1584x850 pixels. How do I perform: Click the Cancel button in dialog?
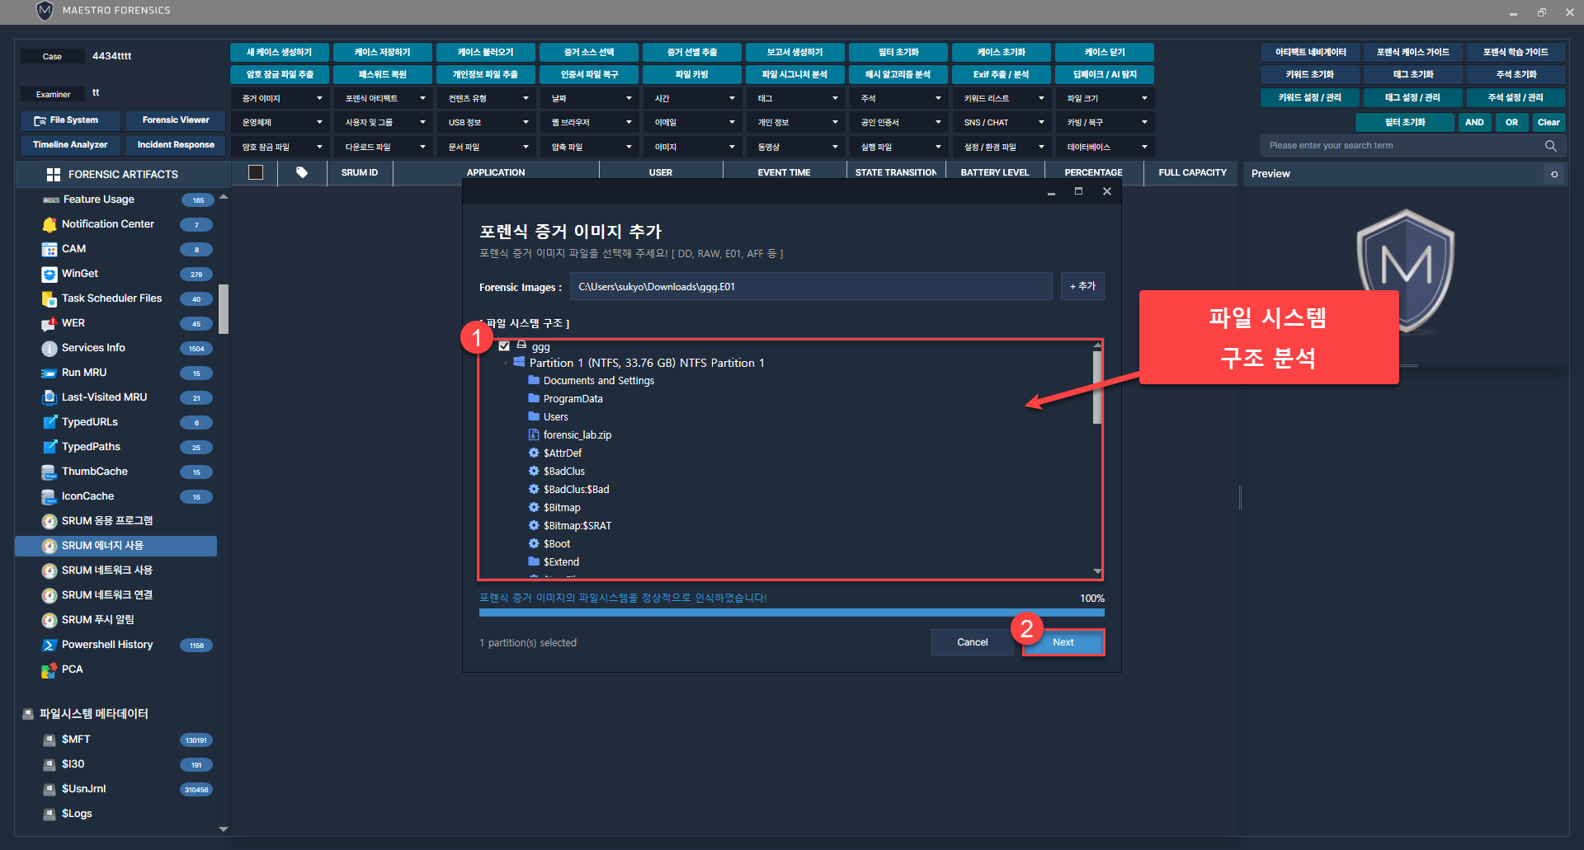coord(972,642)
